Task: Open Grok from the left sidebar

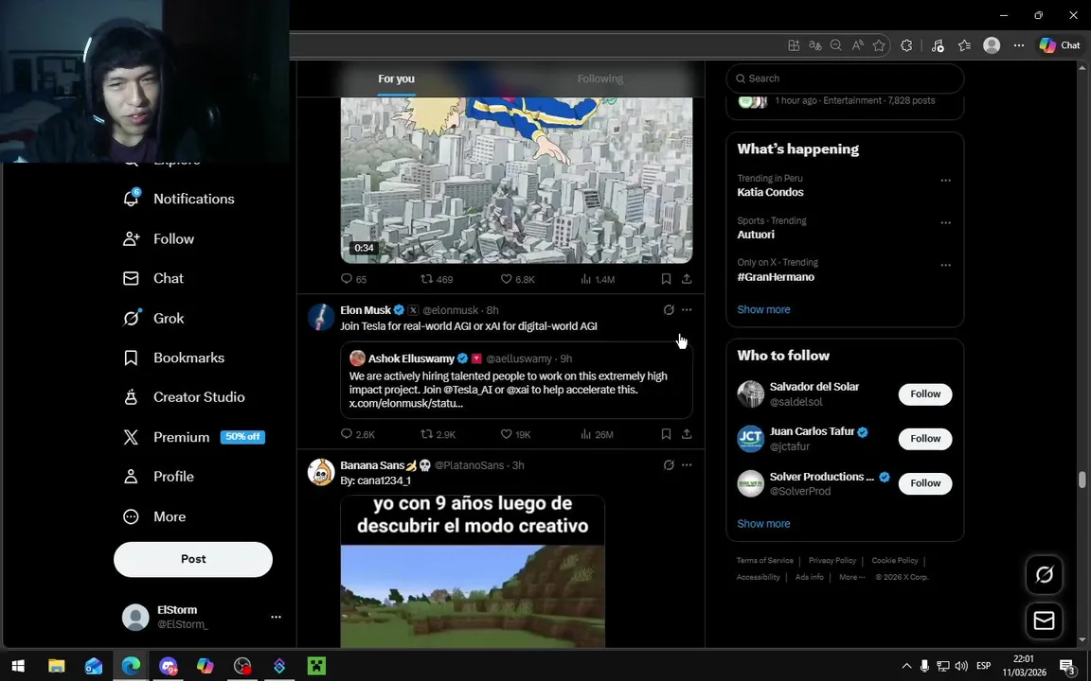Action: pyautogui.click(x=153, y=318)
